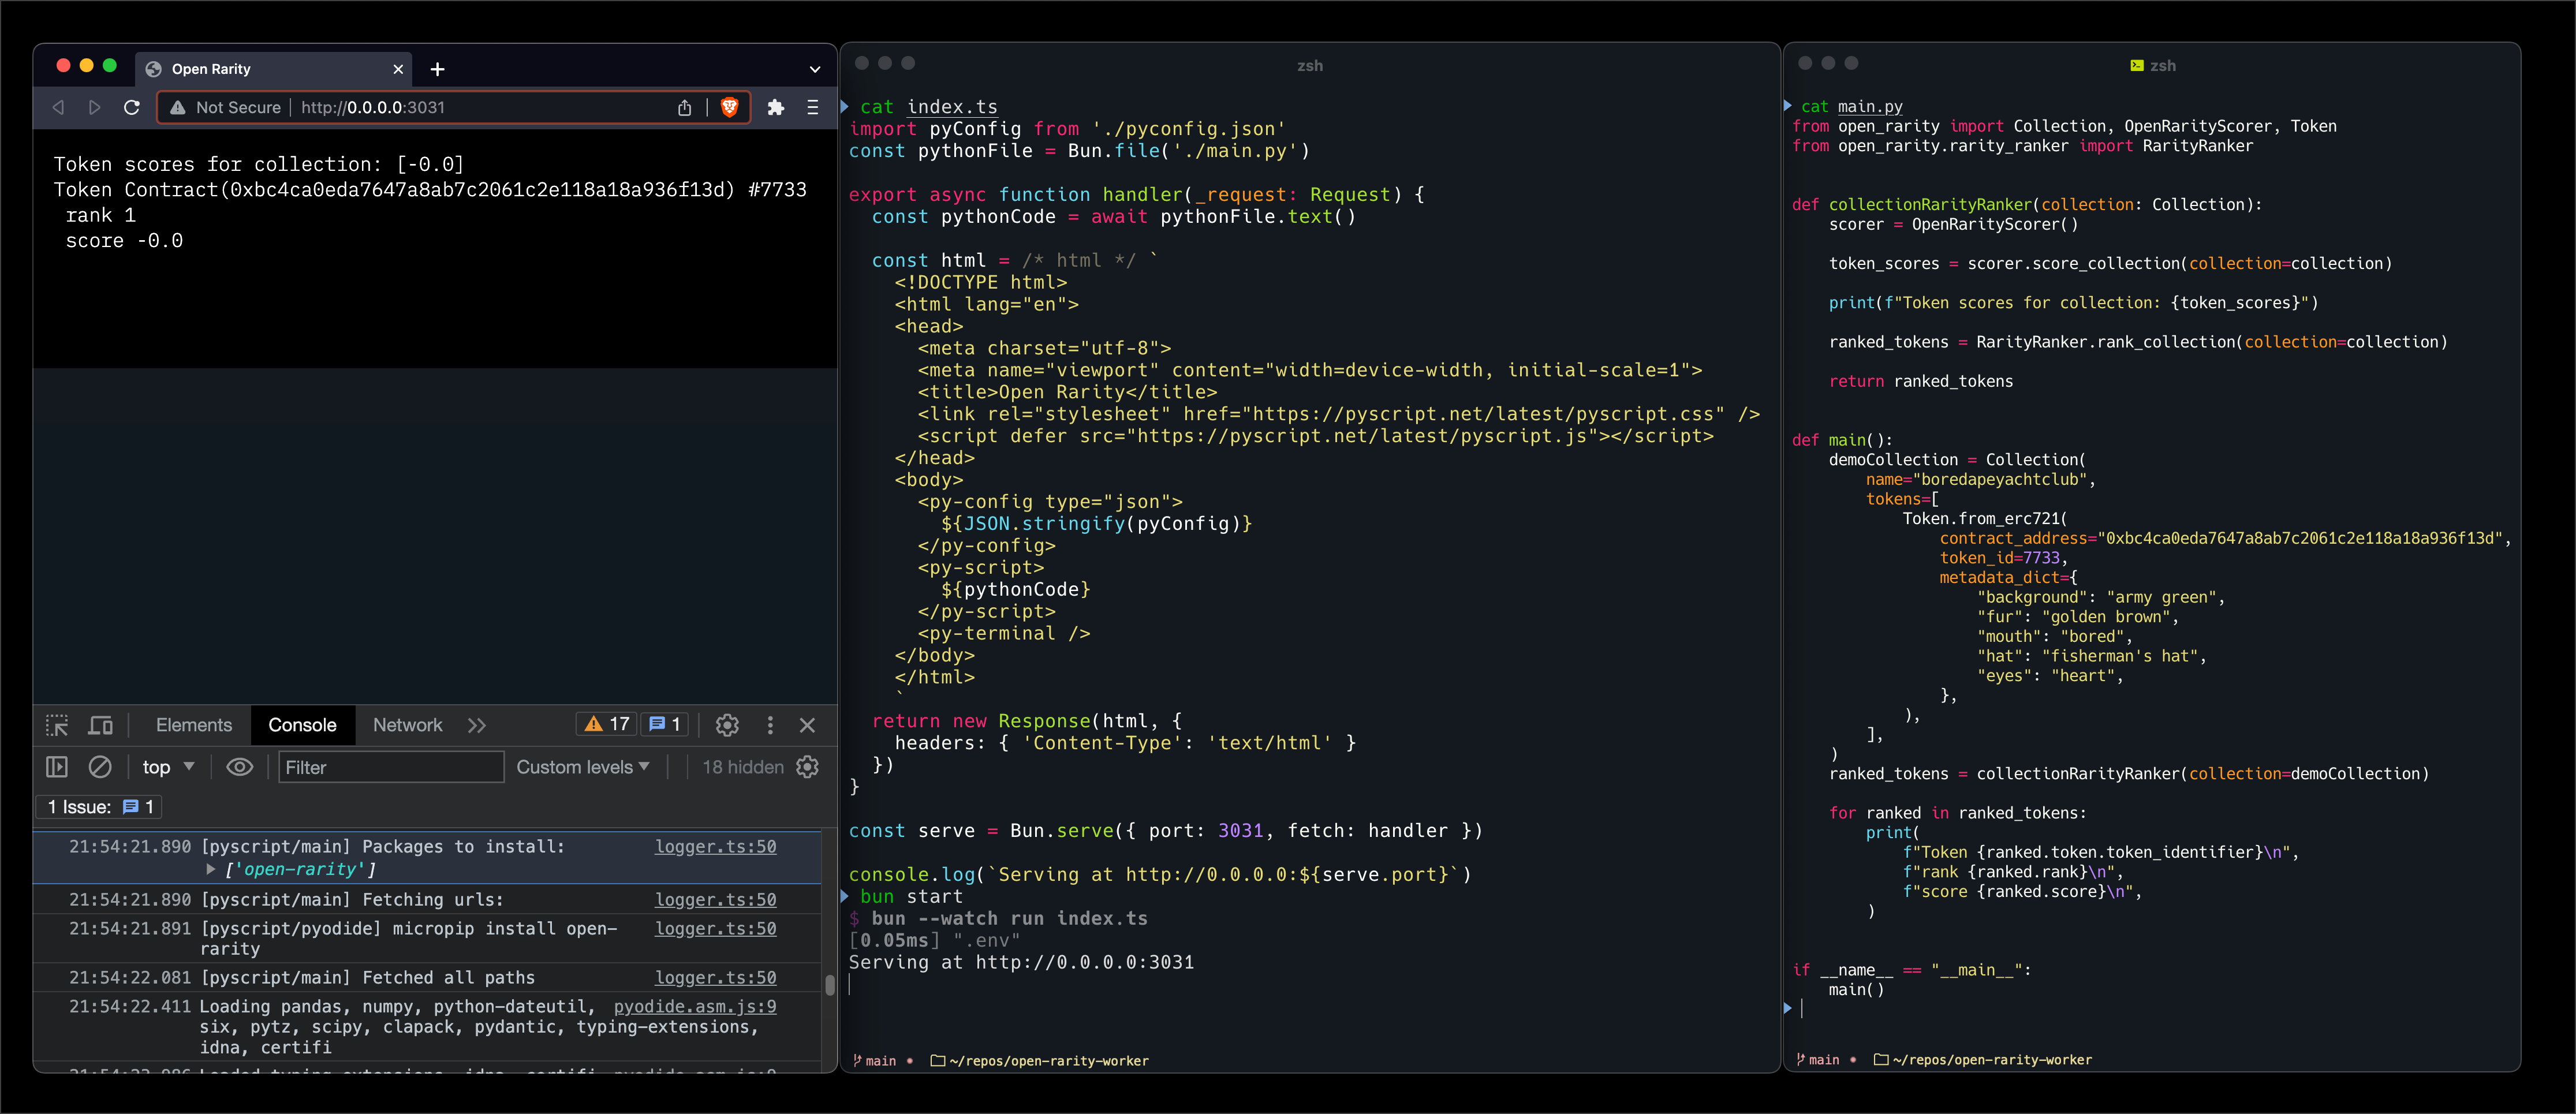Click the 17 warnings badge
2576x1114 pixels.
click(607, 724)
